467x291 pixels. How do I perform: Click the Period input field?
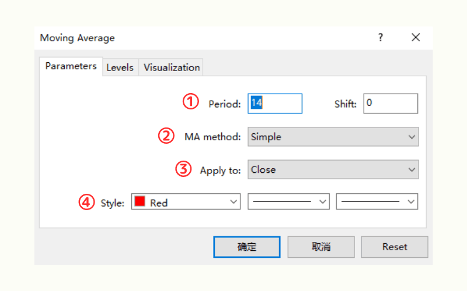[x=275, y=104]
